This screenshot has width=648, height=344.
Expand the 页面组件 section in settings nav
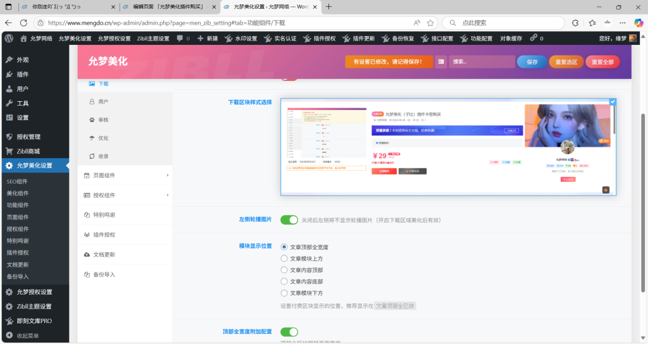coord(125,175)
